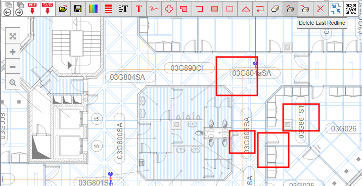The width and height of the screenshot is (362, 186).
Task: Select the filled red rectangle tool
Action: [x=215, y=9]
